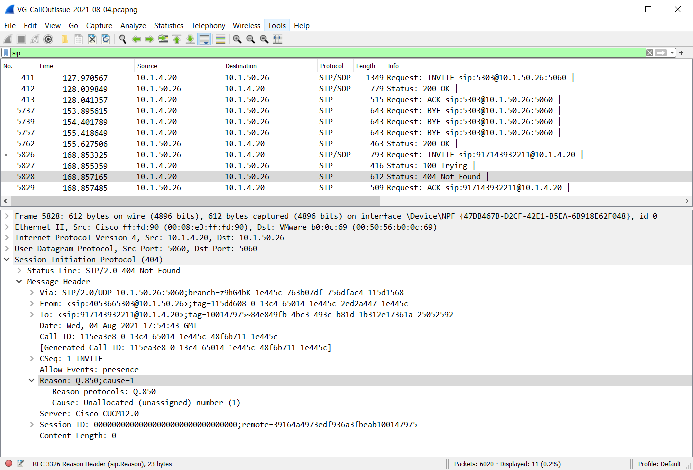Reload the capture file icon
Screen dimensions: 693x470
pyautogui.click(x=106, y=39)
